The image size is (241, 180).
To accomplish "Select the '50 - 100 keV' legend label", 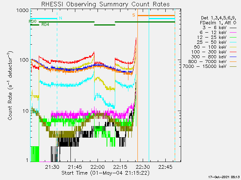I will (210, 47).
